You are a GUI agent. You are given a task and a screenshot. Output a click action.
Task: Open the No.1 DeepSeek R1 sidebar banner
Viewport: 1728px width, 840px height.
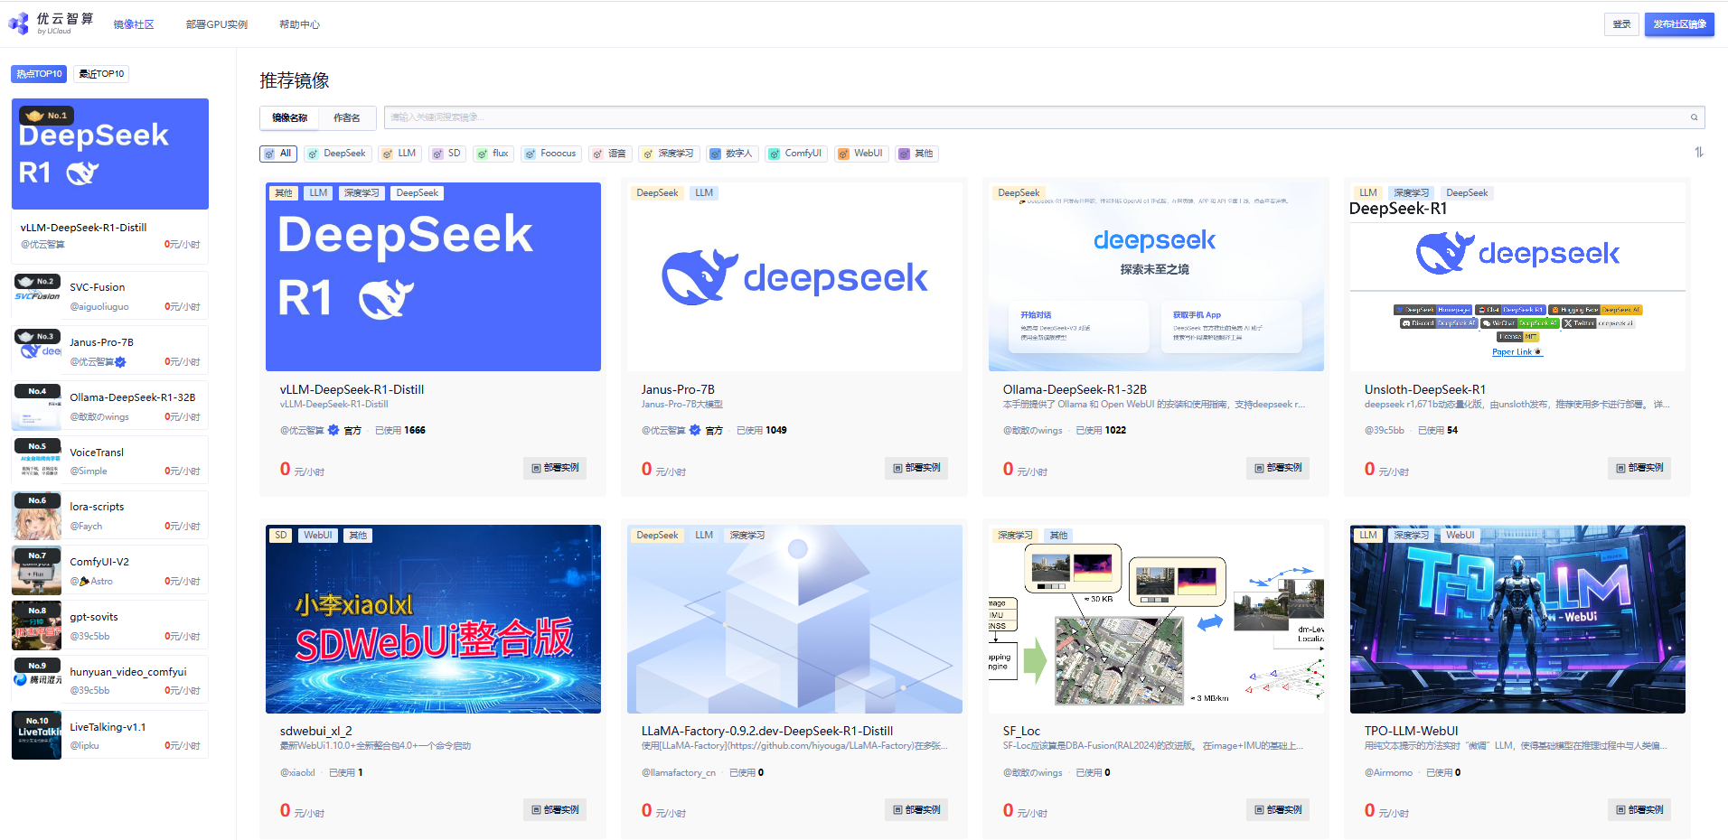click(110, 154)
